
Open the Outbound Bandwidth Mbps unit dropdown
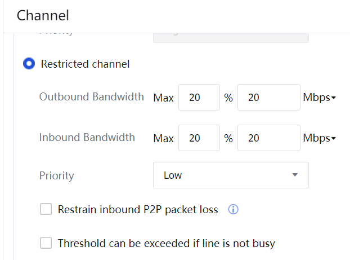click(319, 98)
